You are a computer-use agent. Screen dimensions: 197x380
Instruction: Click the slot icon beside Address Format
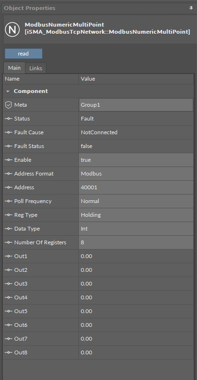click(9, 174)
